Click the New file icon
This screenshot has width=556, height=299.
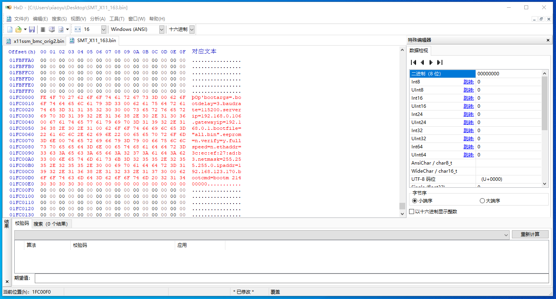[x=10, y=29]
